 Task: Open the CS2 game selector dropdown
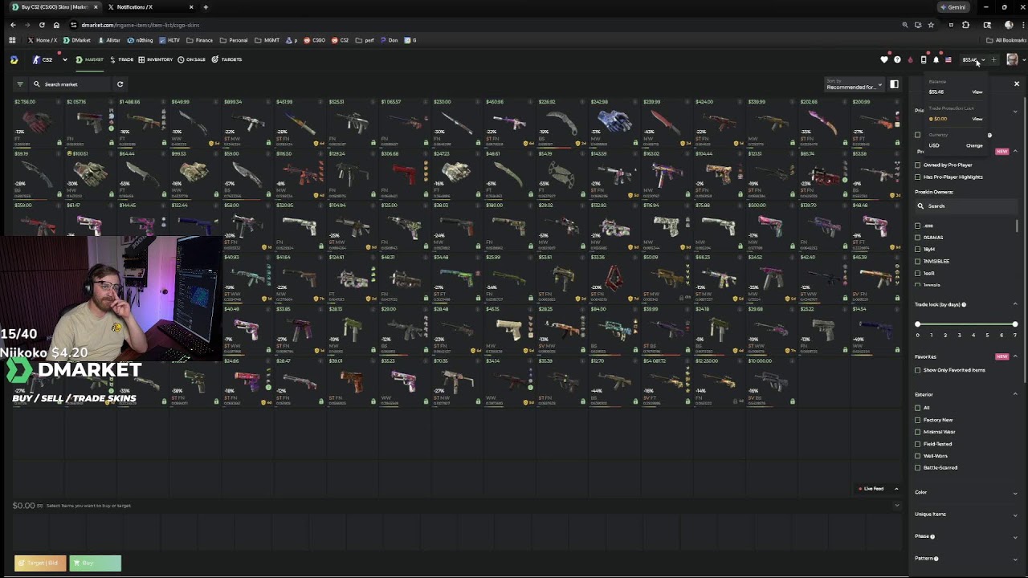[x=50, y=59]
